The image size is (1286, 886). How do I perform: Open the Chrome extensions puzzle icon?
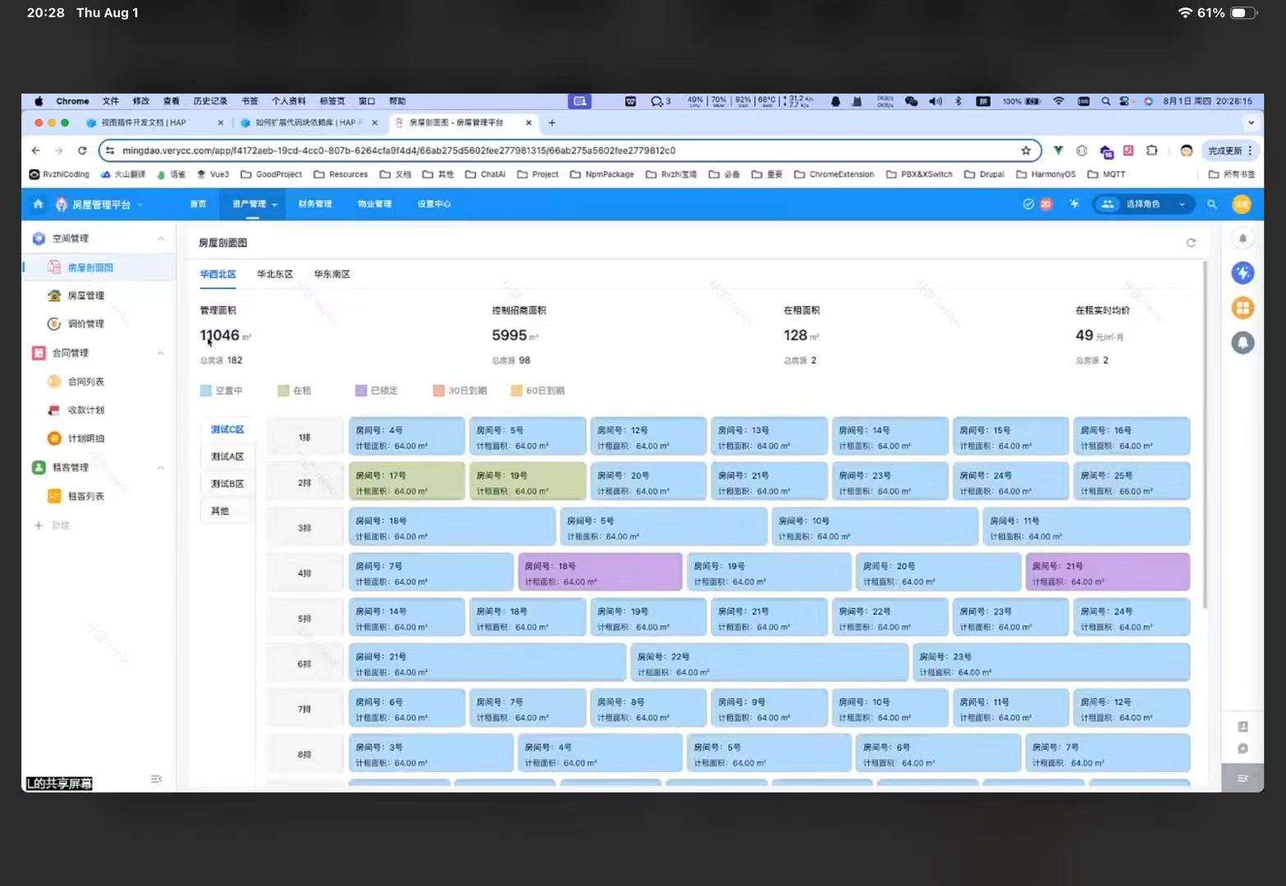1152,151
